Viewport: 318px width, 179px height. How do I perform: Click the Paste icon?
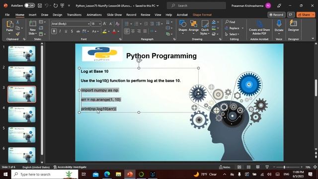(x=9, y=24)
